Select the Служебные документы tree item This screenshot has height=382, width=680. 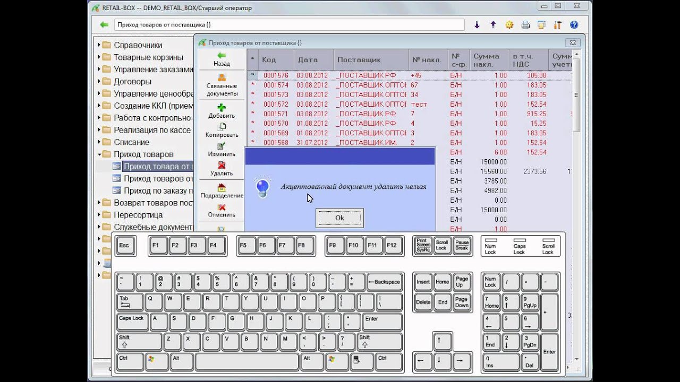pos(154,227)
